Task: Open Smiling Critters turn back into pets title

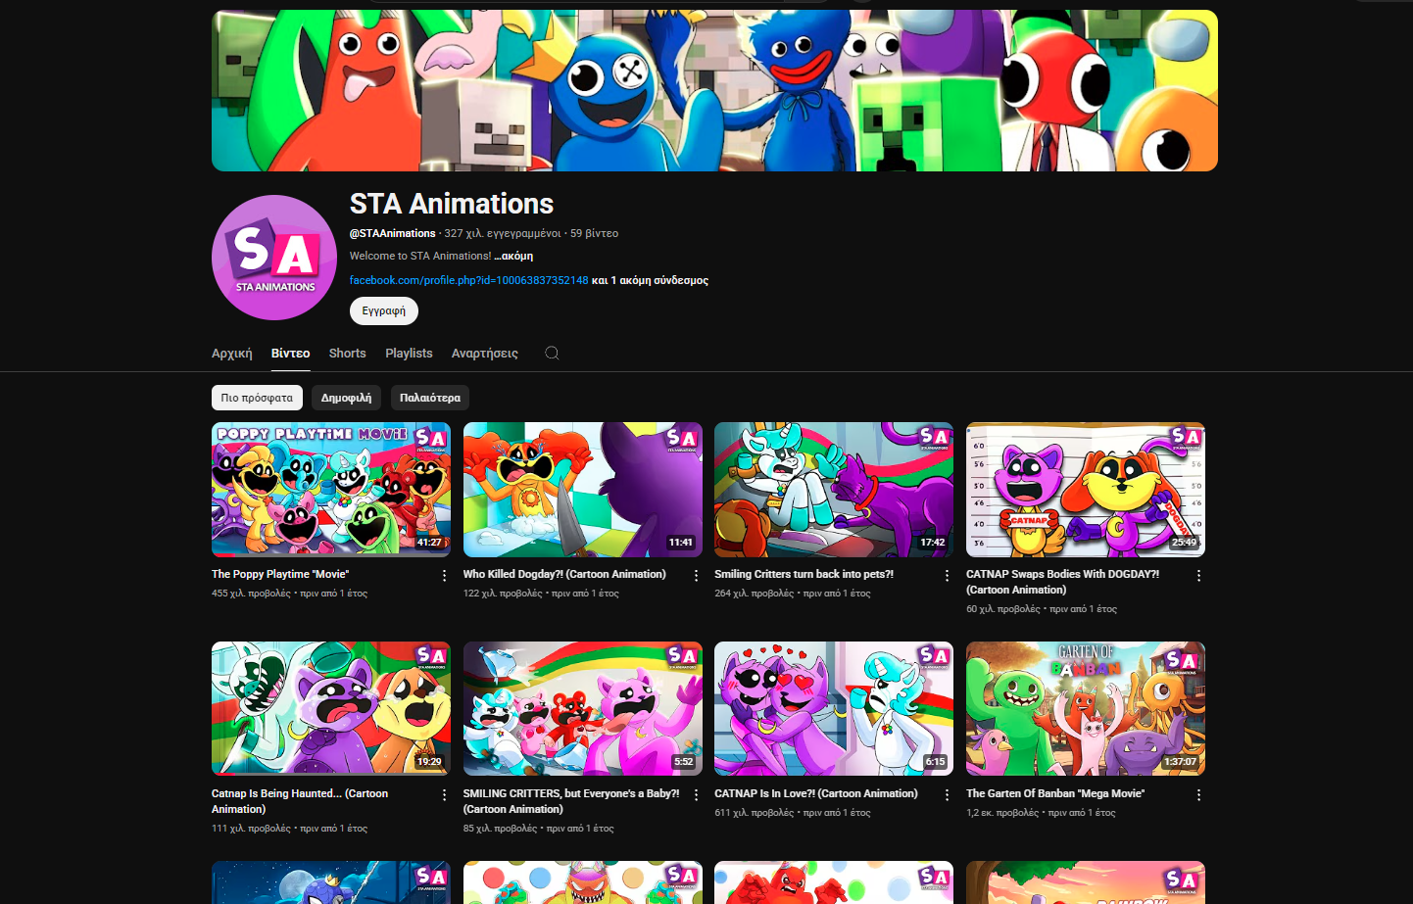Action: point(804,574)
